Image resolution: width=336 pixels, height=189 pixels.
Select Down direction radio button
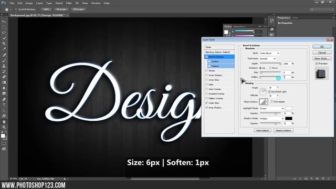(x=270, y=68)
